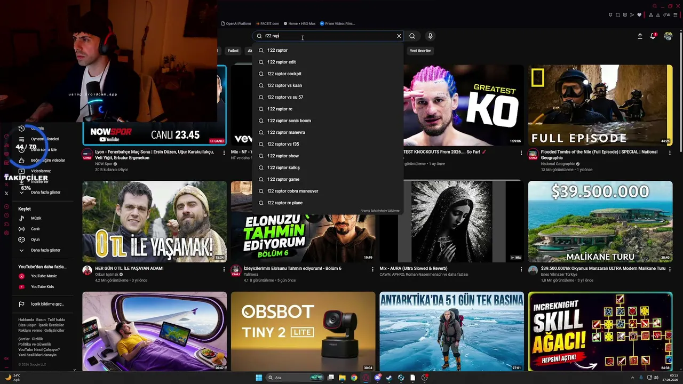
Task: Open the Home • HBO Max bookmark
Action: pos(299,23)
